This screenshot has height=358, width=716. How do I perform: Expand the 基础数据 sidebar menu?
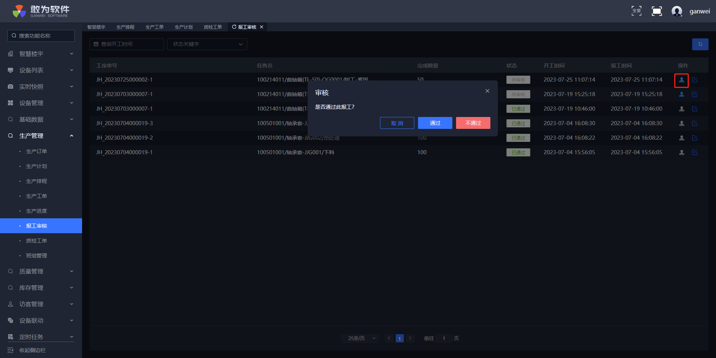coord(41,119)
